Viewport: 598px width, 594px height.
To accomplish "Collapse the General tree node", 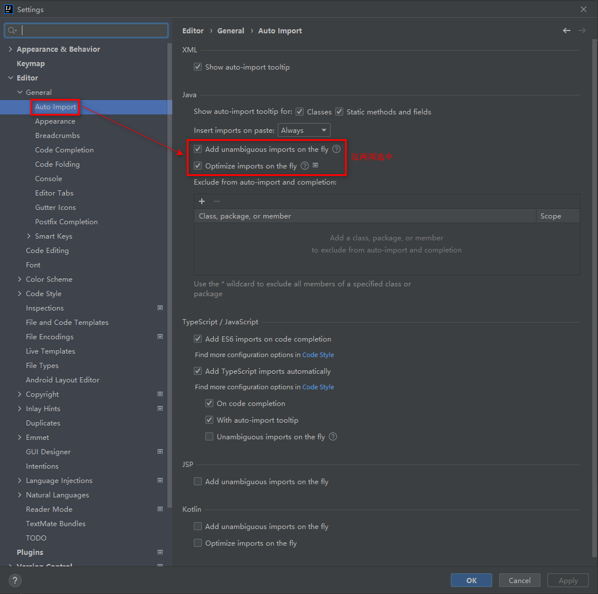I will 20,92.
